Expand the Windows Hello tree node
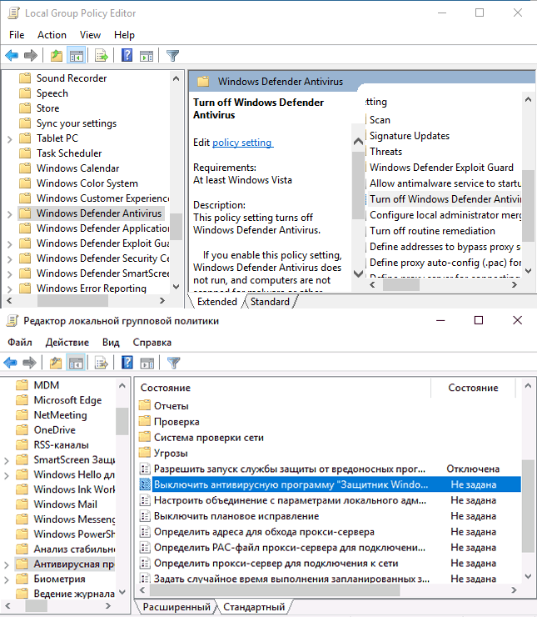Image resolution: width=537 pixels, height=617 pixels. pos(7,475)
